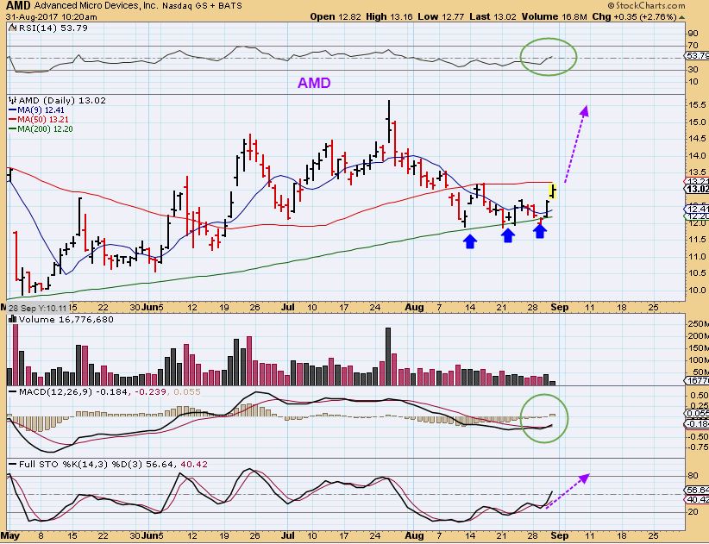The width and height of the screenshot is (709, 544).
Task: Click the bold AMD ticker symbol in header
Action: (x=18, y=6)
